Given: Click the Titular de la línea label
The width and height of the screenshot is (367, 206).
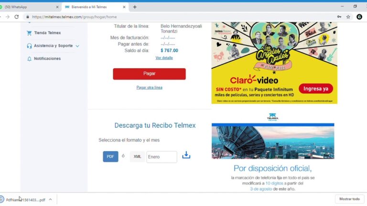Looking at the screenshot, I should click(x=131, y=26).
